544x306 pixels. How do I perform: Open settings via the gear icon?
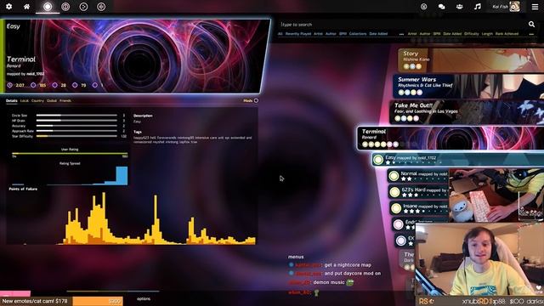click(x=9, y=7)
